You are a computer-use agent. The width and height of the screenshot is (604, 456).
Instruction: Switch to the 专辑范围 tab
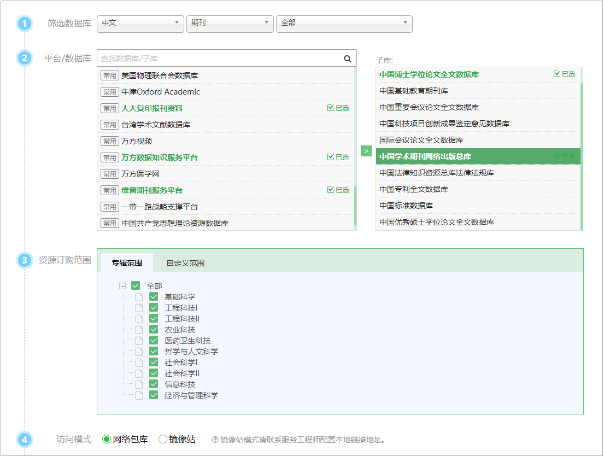[127, 263]
